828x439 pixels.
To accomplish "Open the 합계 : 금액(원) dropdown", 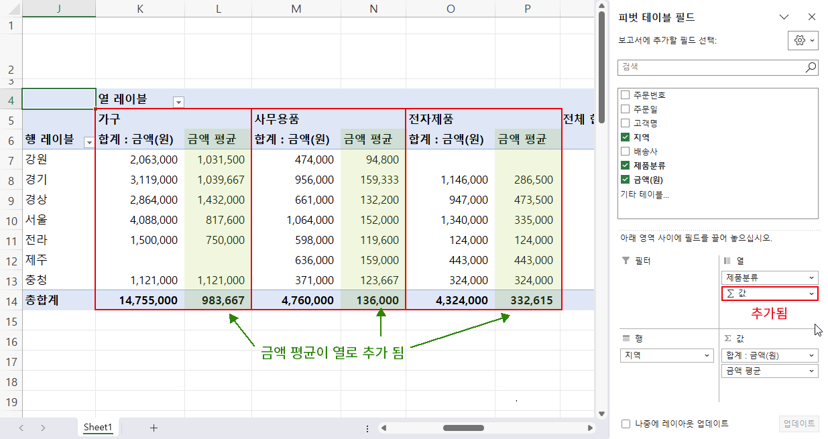I will click(x=811, y=355).
